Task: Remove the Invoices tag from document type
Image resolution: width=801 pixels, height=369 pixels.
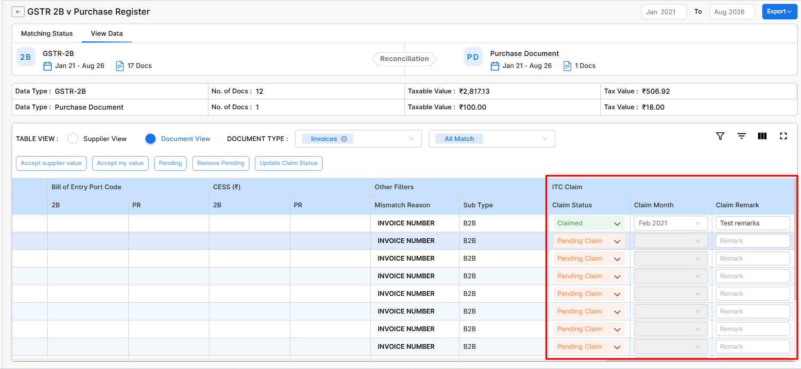Action: coord(344,139)
